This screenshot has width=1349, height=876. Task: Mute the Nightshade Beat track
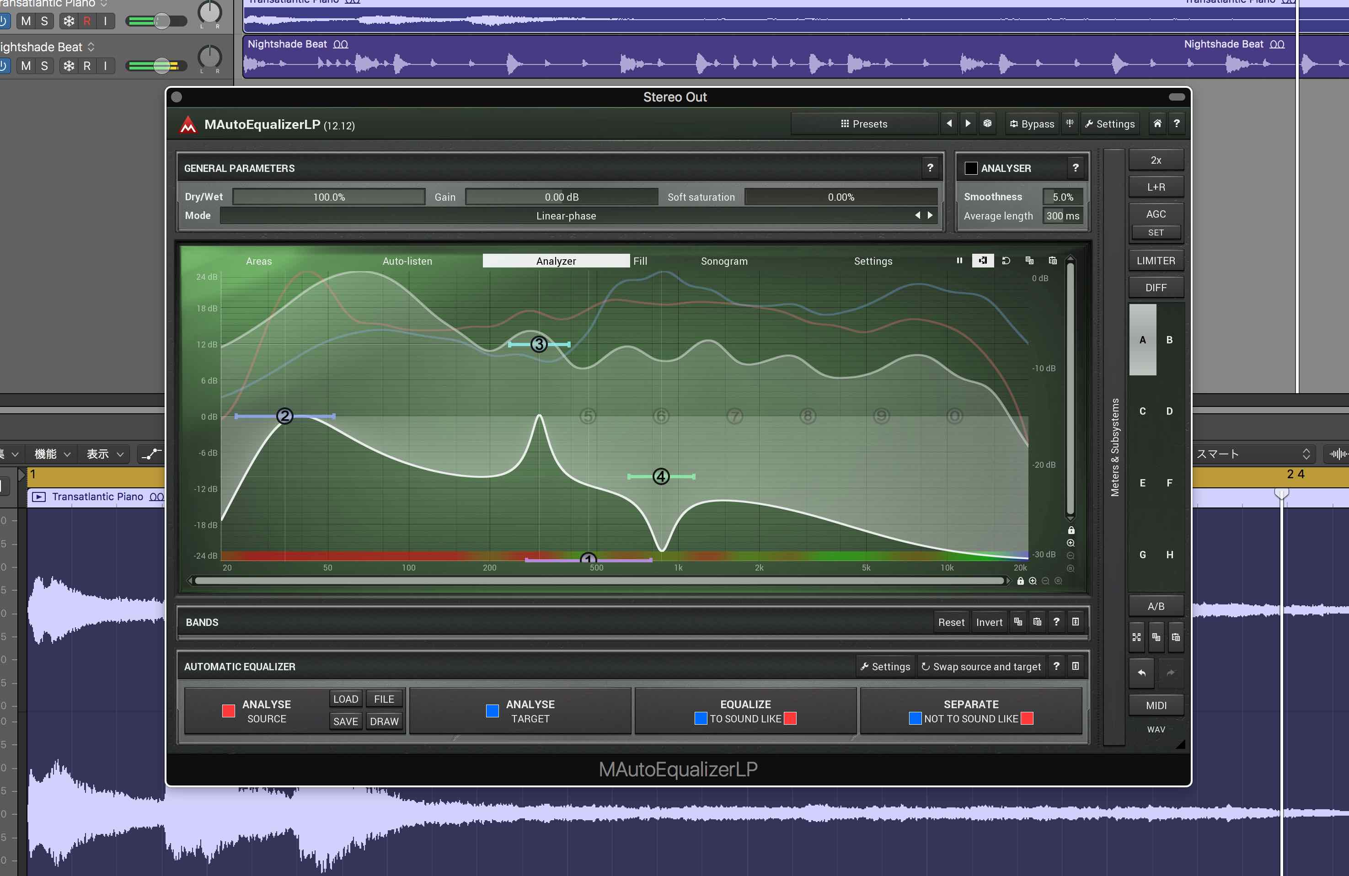coord(26,66)
